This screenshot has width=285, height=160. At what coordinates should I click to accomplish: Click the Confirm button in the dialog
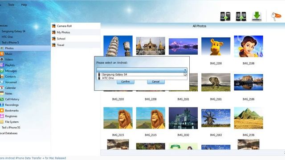point(126,82)
